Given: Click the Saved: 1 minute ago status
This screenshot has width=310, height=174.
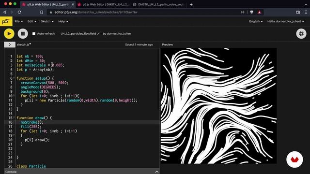Looking at the screenshot, I should (139, 44).
